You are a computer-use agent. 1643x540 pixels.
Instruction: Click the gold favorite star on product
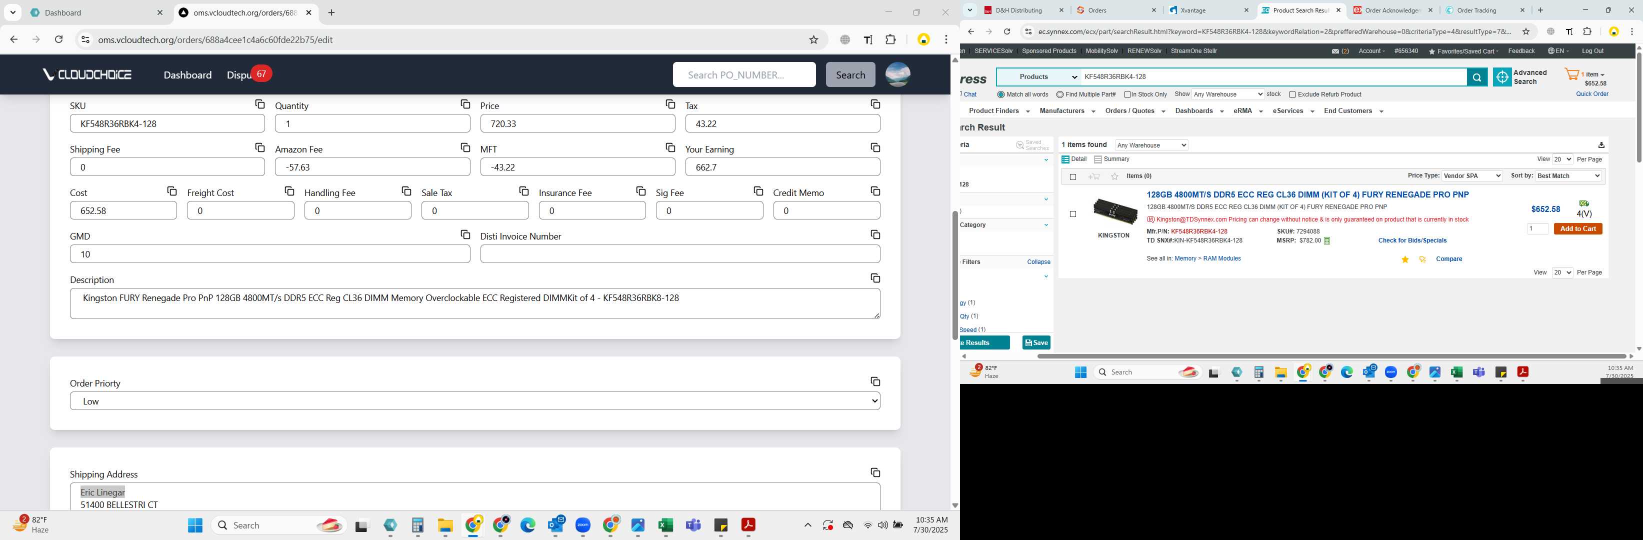click(1405, 259)
